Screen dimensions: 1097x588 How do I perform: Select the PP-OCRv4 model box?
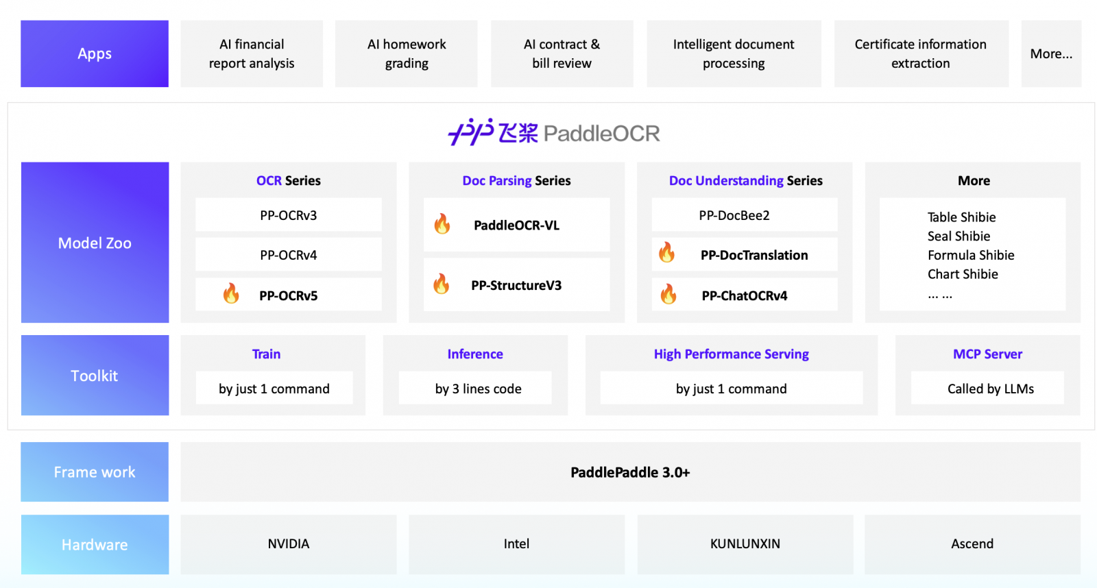coord(289,255)
